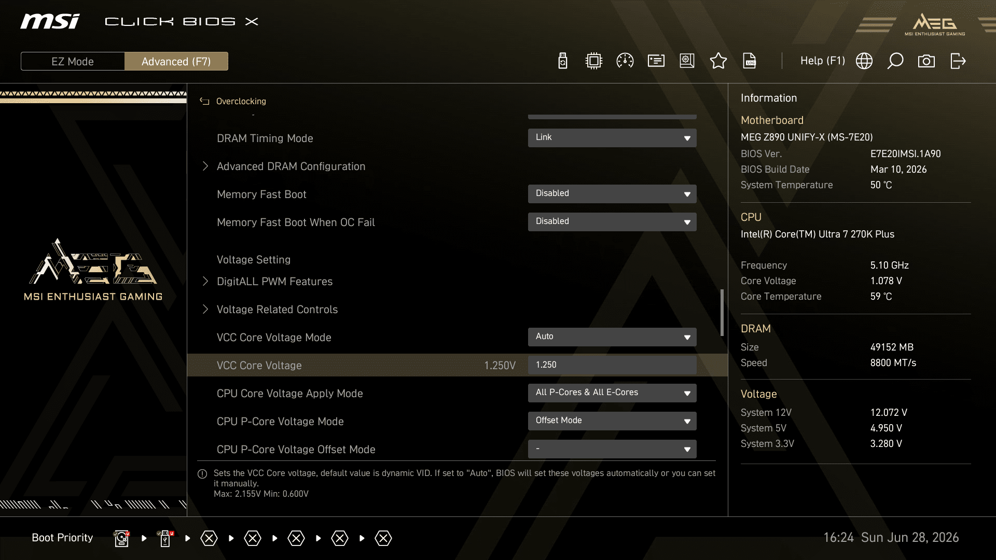Click the CPU chip icon in toolbar

point(594,61)
